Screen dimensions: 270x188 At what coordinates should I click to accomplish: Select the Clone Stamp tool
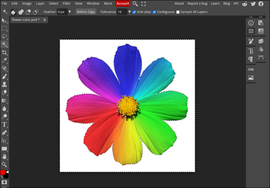(x=4, y=85)
